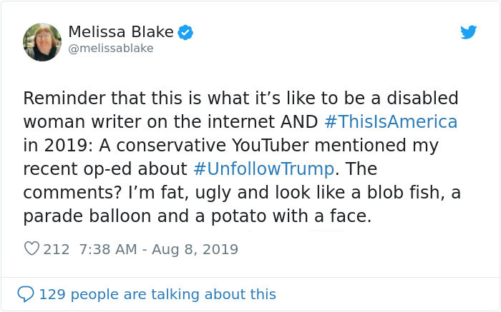Click the Aug 8, 2019 date
Viewport: 501px width, 312px height.
point(195,249)
